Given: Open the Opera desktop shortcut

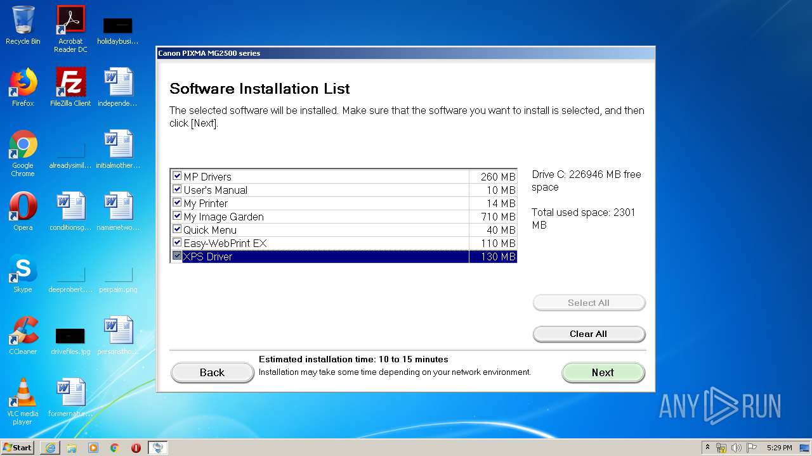Looking at the screenshot, I should click(x=23, y=212).
